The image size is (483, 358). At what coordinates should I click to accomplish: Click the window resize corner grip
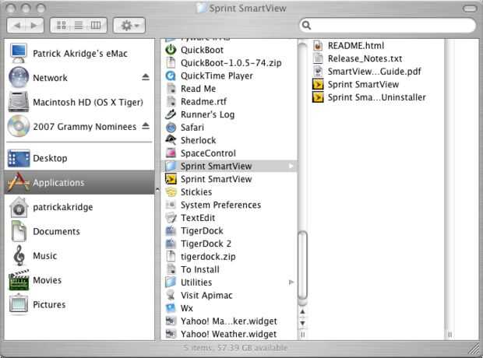pos(474,348)
